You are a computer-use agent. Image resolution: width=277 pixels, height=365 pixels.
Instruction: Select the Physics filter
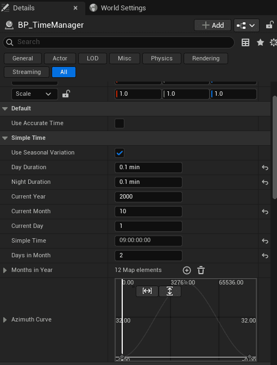(x=162, y=58)
